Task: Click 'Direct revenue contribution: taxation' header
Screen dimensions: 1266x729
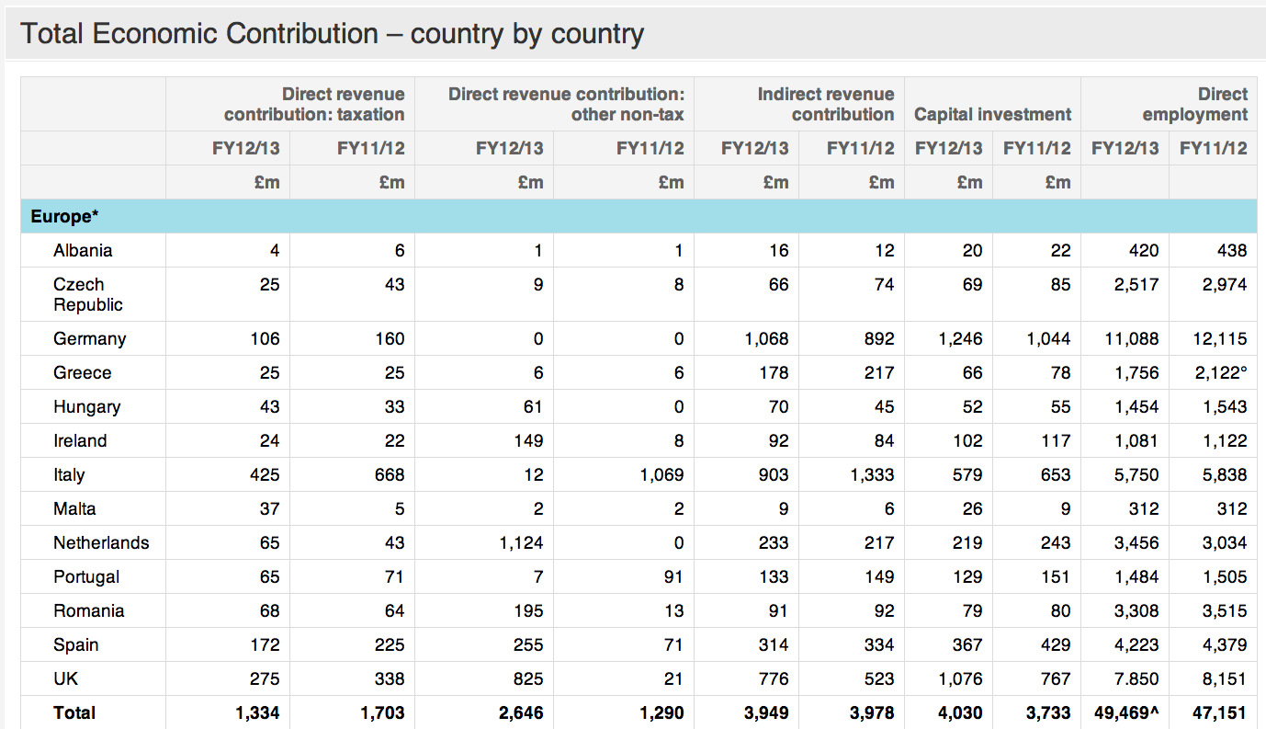Action: coord(314,104)
